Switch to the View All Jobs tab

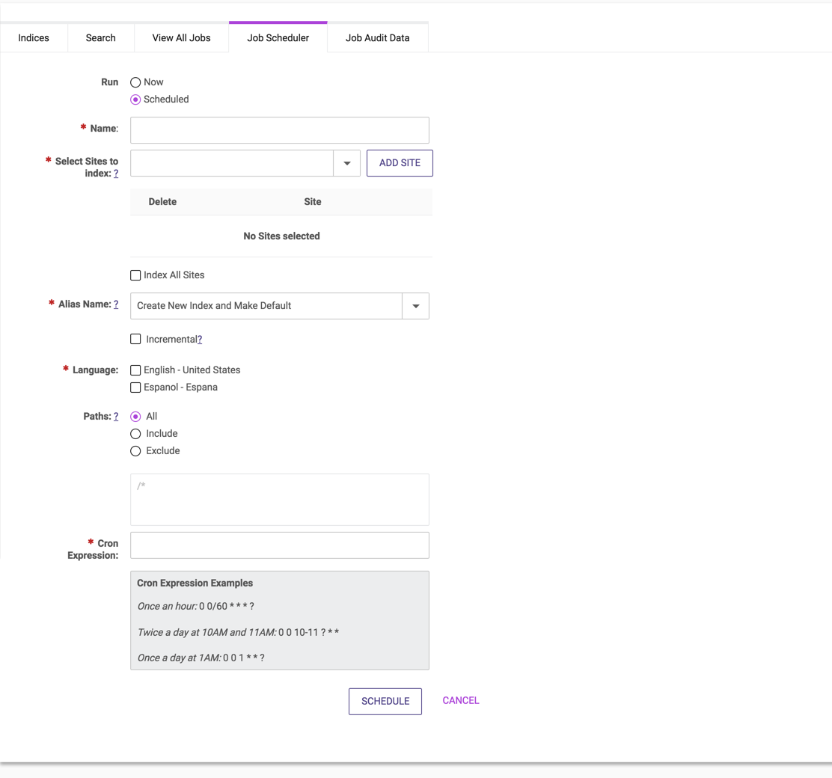pos(181,37)
